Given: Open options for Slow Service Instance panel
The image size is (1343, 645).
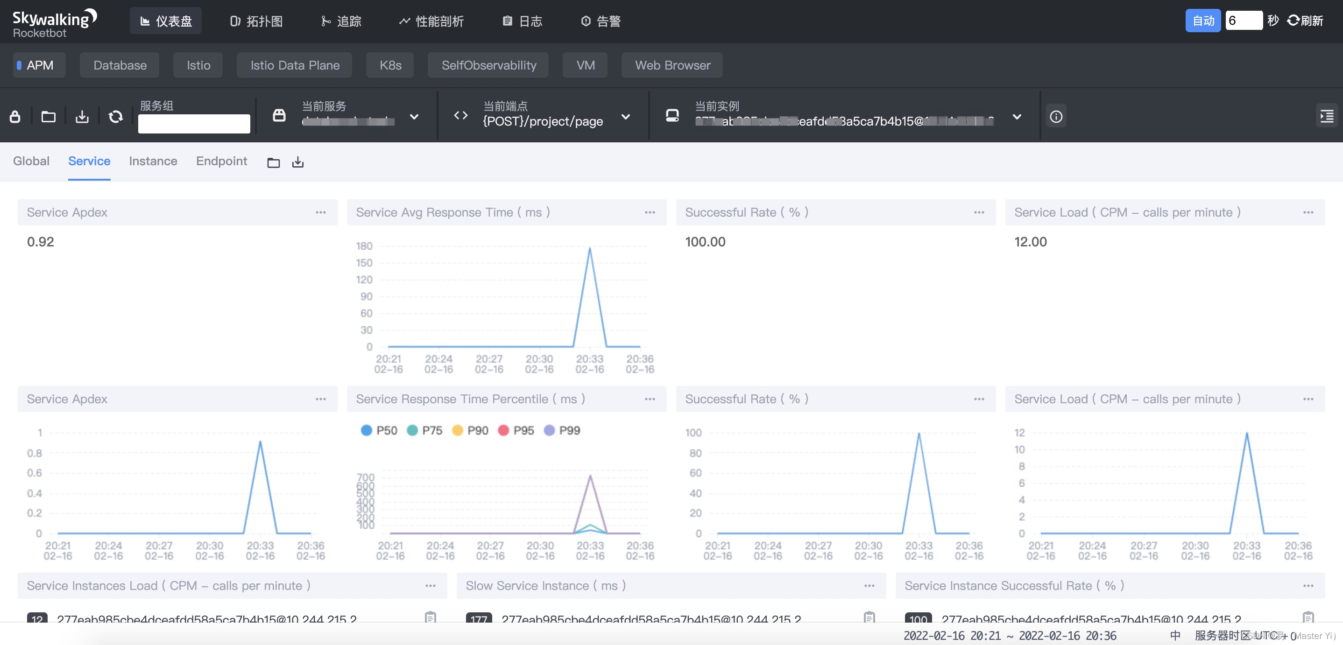Looking at the screenshot, I should tap(869, 586).
